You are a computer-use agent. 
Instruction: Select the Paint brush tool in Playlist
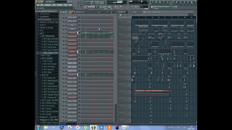tap(127, 12)
